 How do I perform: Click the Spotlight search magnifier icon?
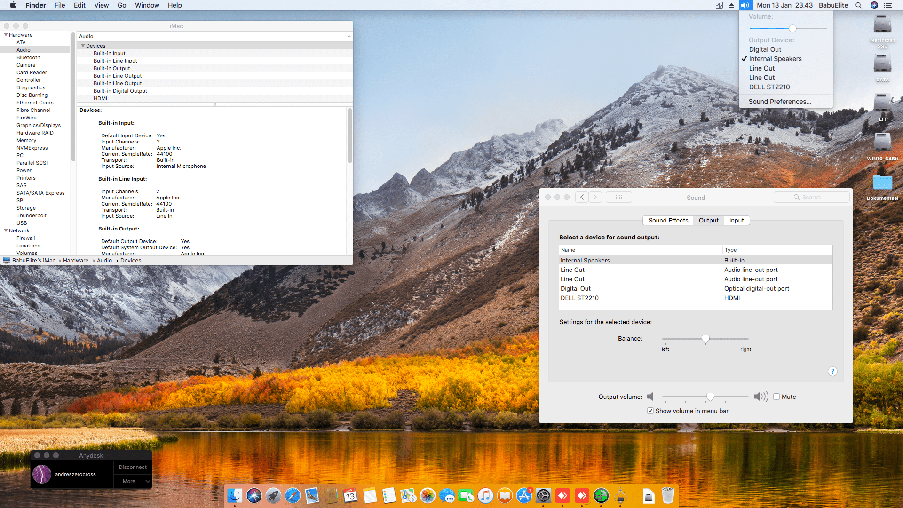pyautogui.click(x=859, y=5)
